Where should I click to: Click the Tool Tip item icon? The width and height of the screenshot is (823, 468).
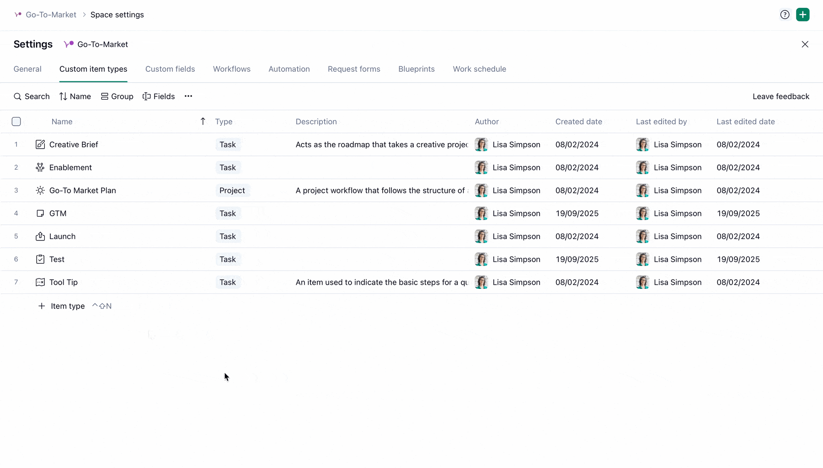(40, 282)
